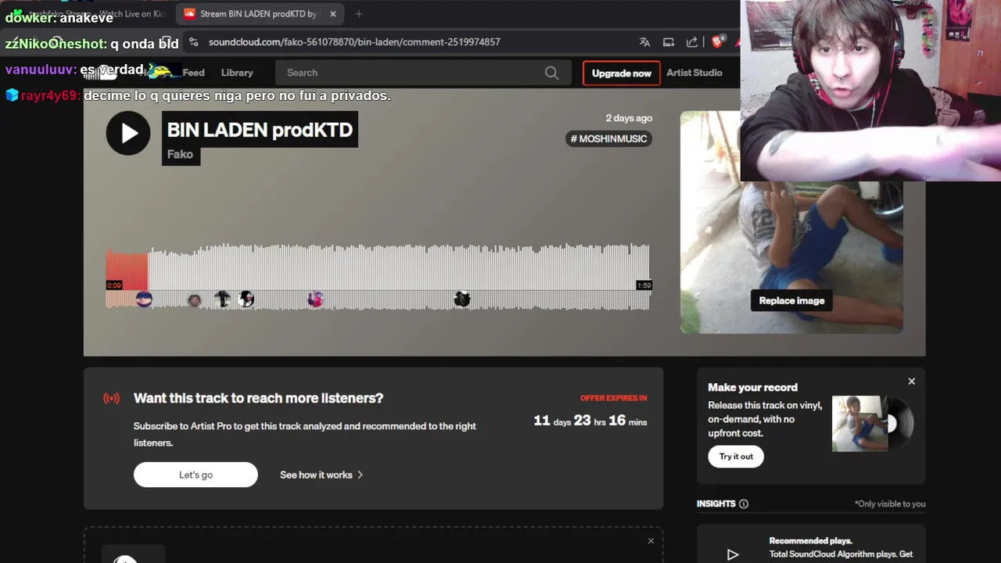Switch to the Kick Watch Live tab
Image resolution: width=1001 pixels, height=563 pixels.
click(x=90, y=14)
